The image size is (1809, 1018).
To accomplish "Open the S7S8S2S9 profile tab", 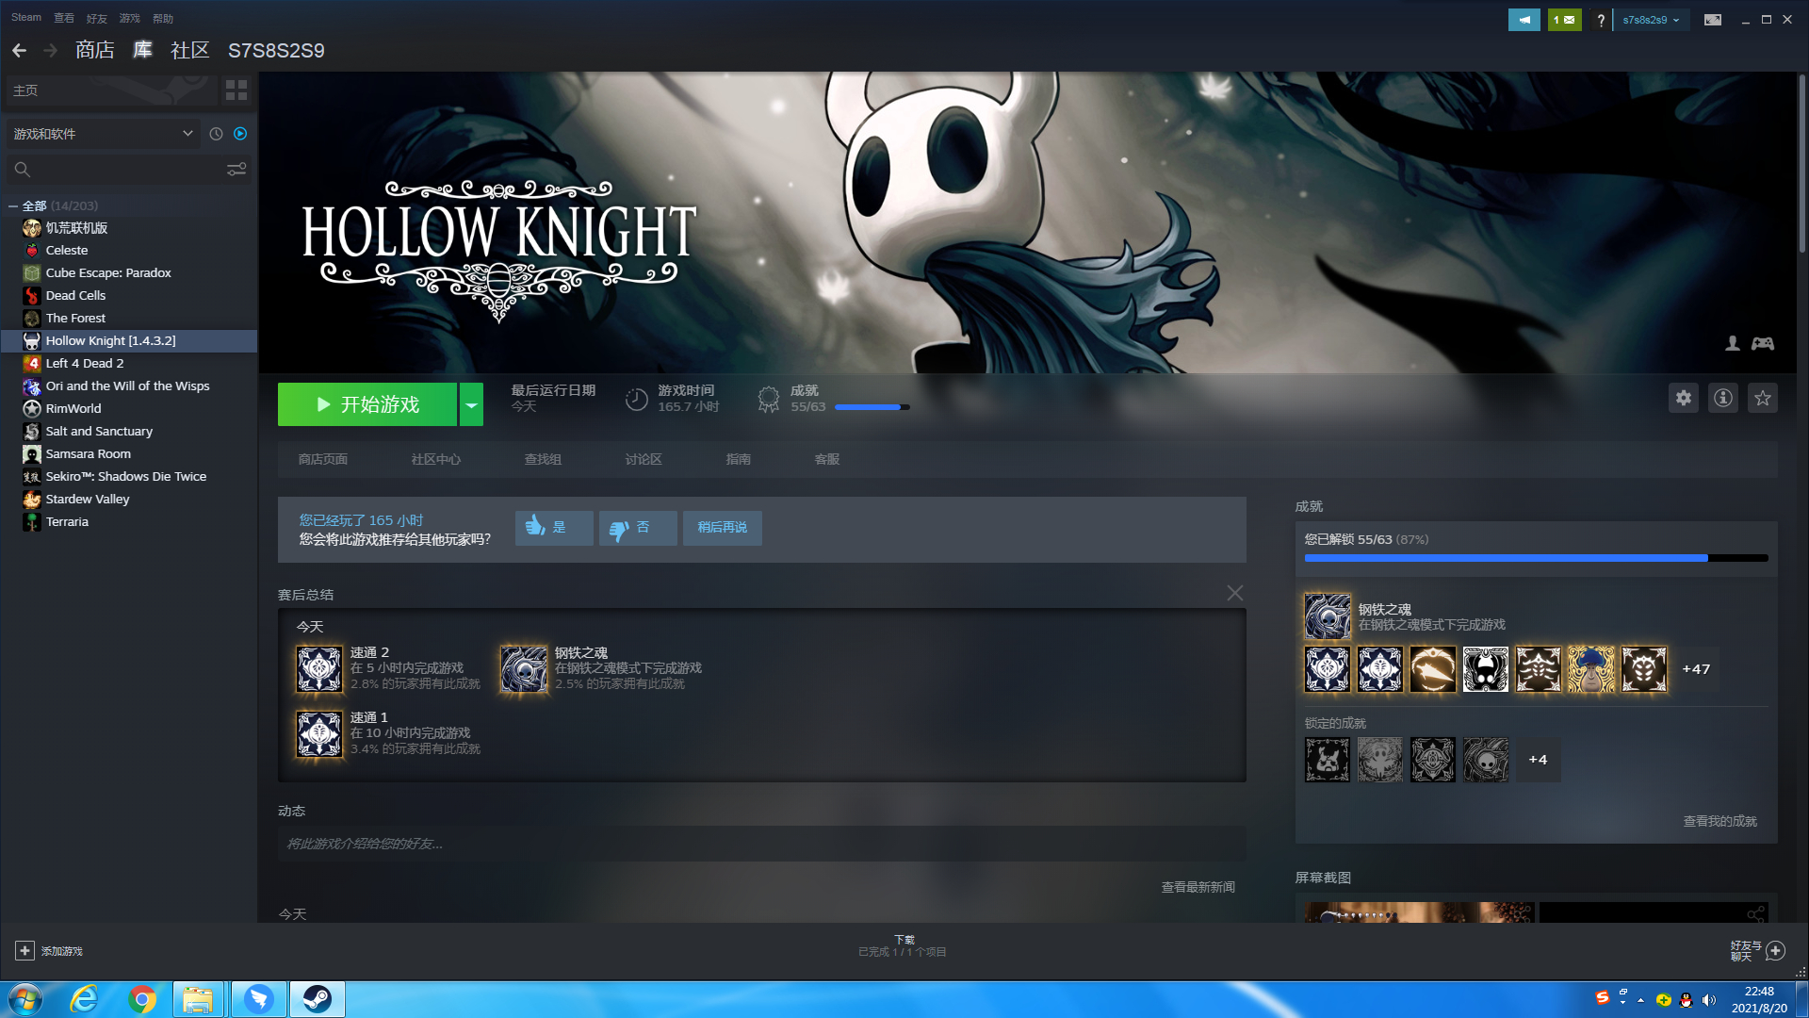I will coord(276,50).
